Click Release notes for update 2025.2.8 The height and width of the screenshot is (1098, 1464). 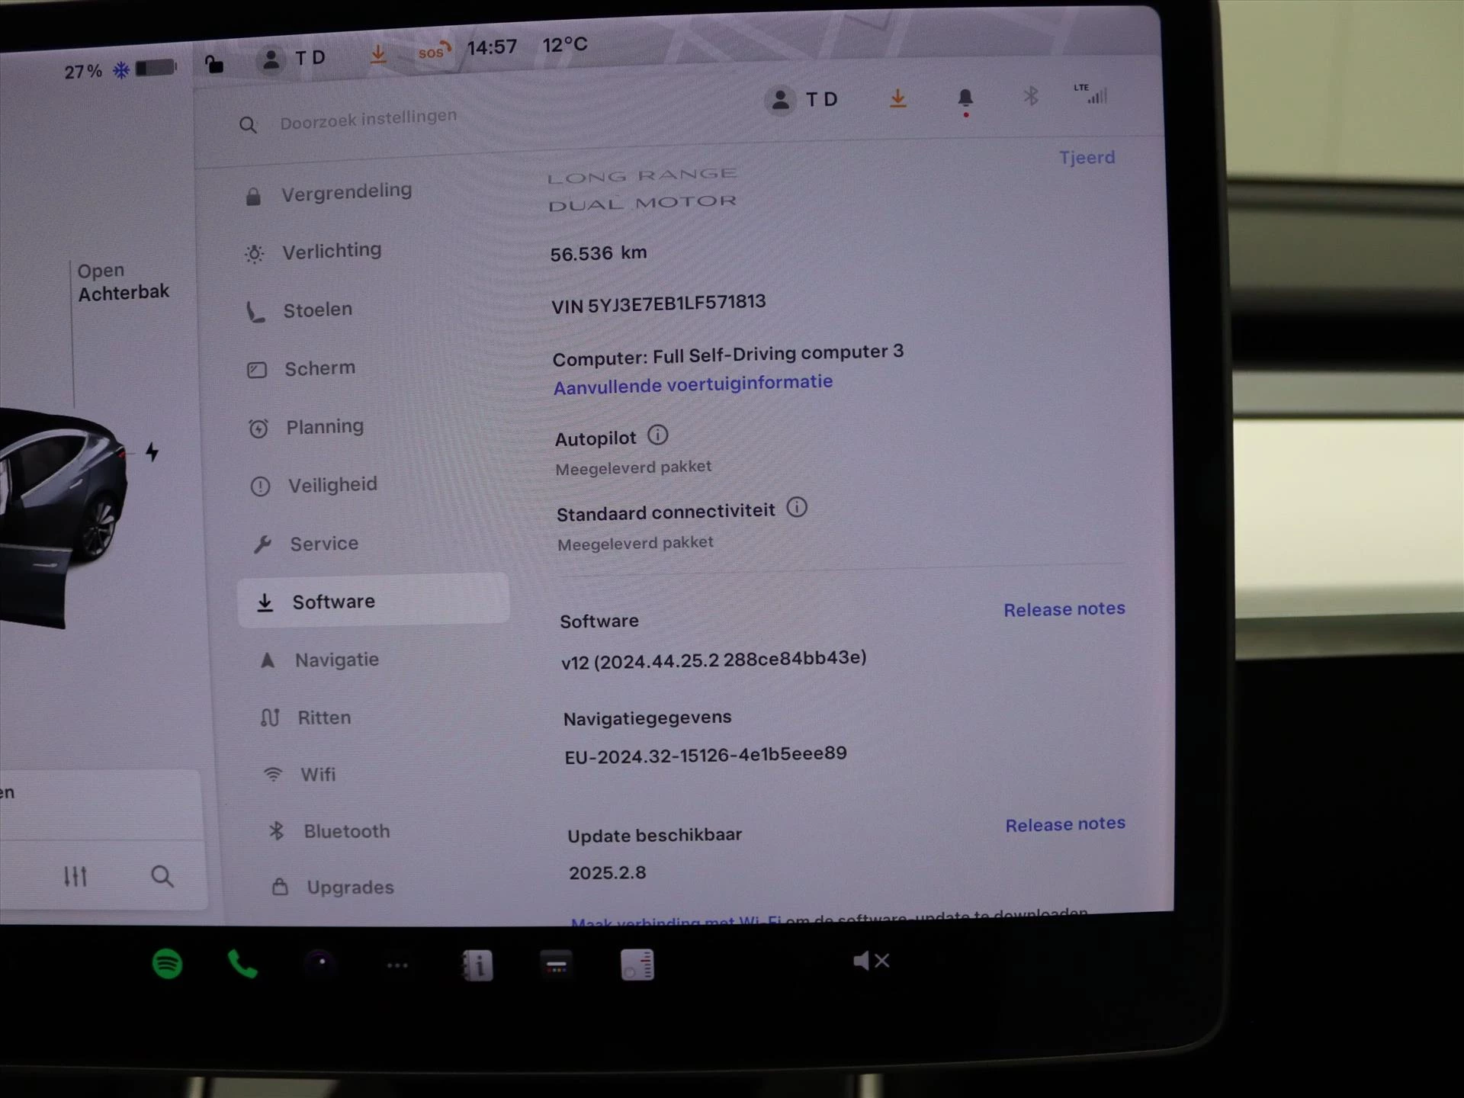pos(1061,822)
